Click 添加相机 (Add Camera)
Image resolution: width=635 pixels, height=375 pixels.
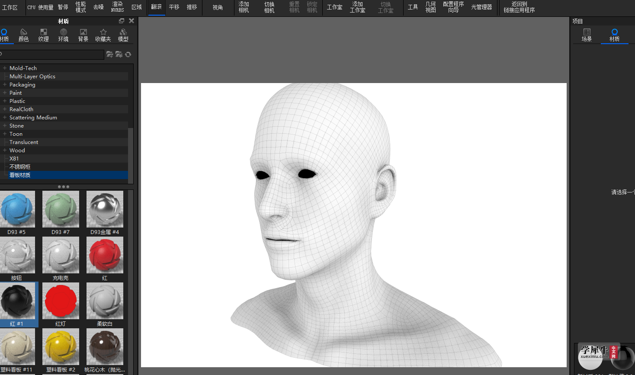244,7
